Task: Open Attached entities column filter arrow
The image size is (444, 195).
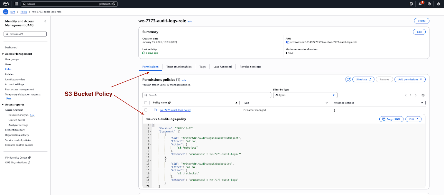Action: pyautogui.click(x=422, y=103)
